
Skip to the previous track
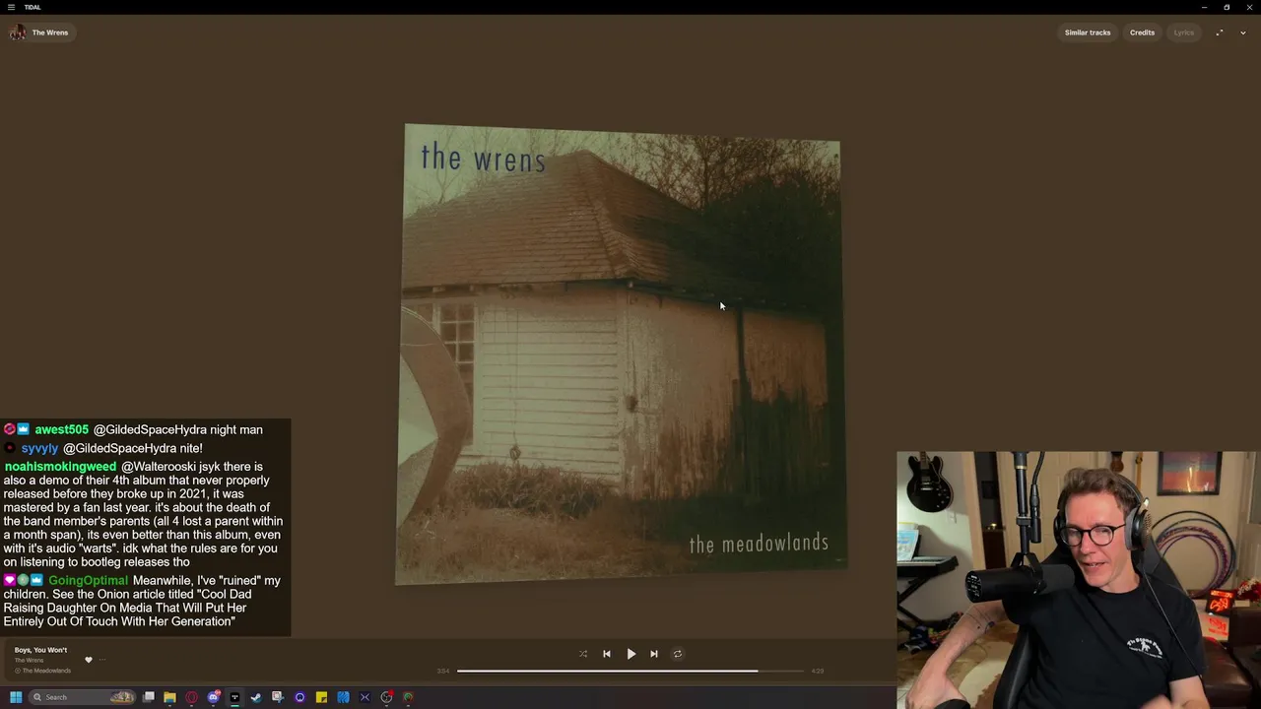coord(607,654)
